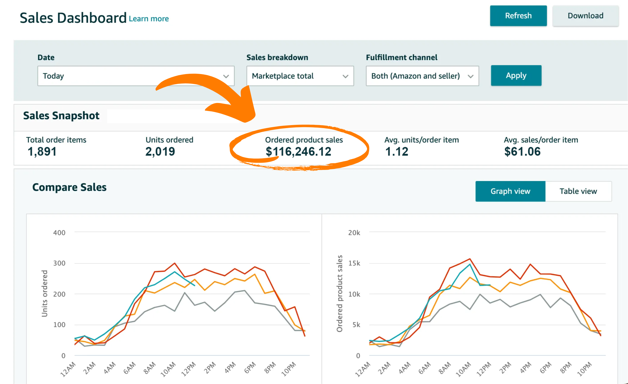628x384 pixels.
Task: Click the Units ordered 2,019 metric
Action: pyautogui.click(x=160, y=152)
